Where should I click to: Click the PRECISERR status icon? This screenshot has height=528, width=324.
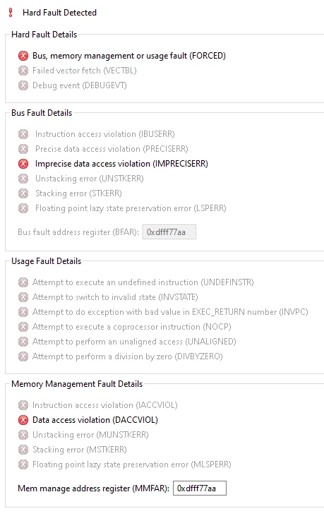coord(23,149)
